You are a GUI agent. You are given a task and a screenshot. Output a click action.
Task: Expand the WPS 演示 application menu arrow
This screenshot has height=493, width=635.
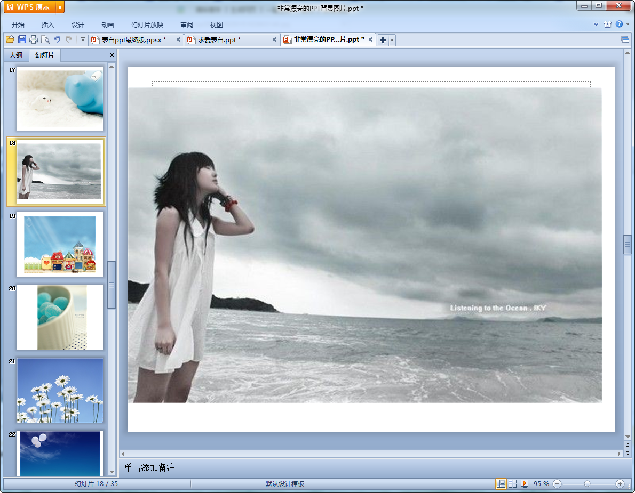[60, 7]
